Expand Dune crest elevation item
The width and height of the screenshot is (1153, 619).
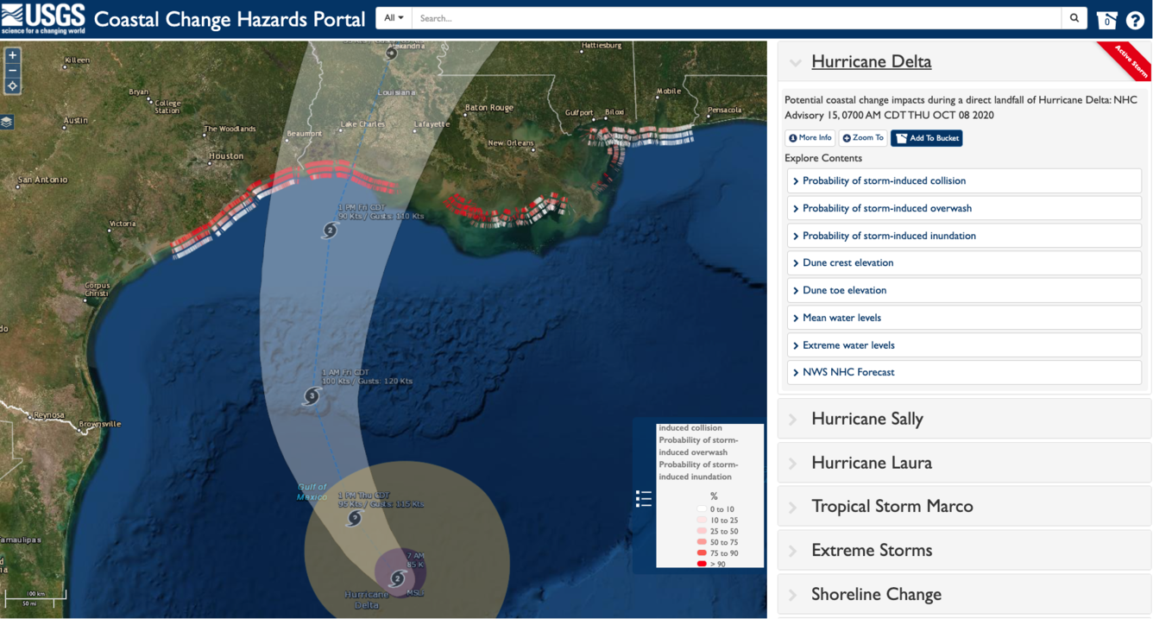[964, 263]
